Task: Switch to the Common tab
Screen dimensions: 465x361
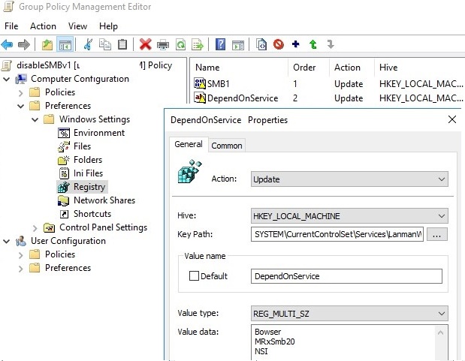Action: tap(226, 146)
